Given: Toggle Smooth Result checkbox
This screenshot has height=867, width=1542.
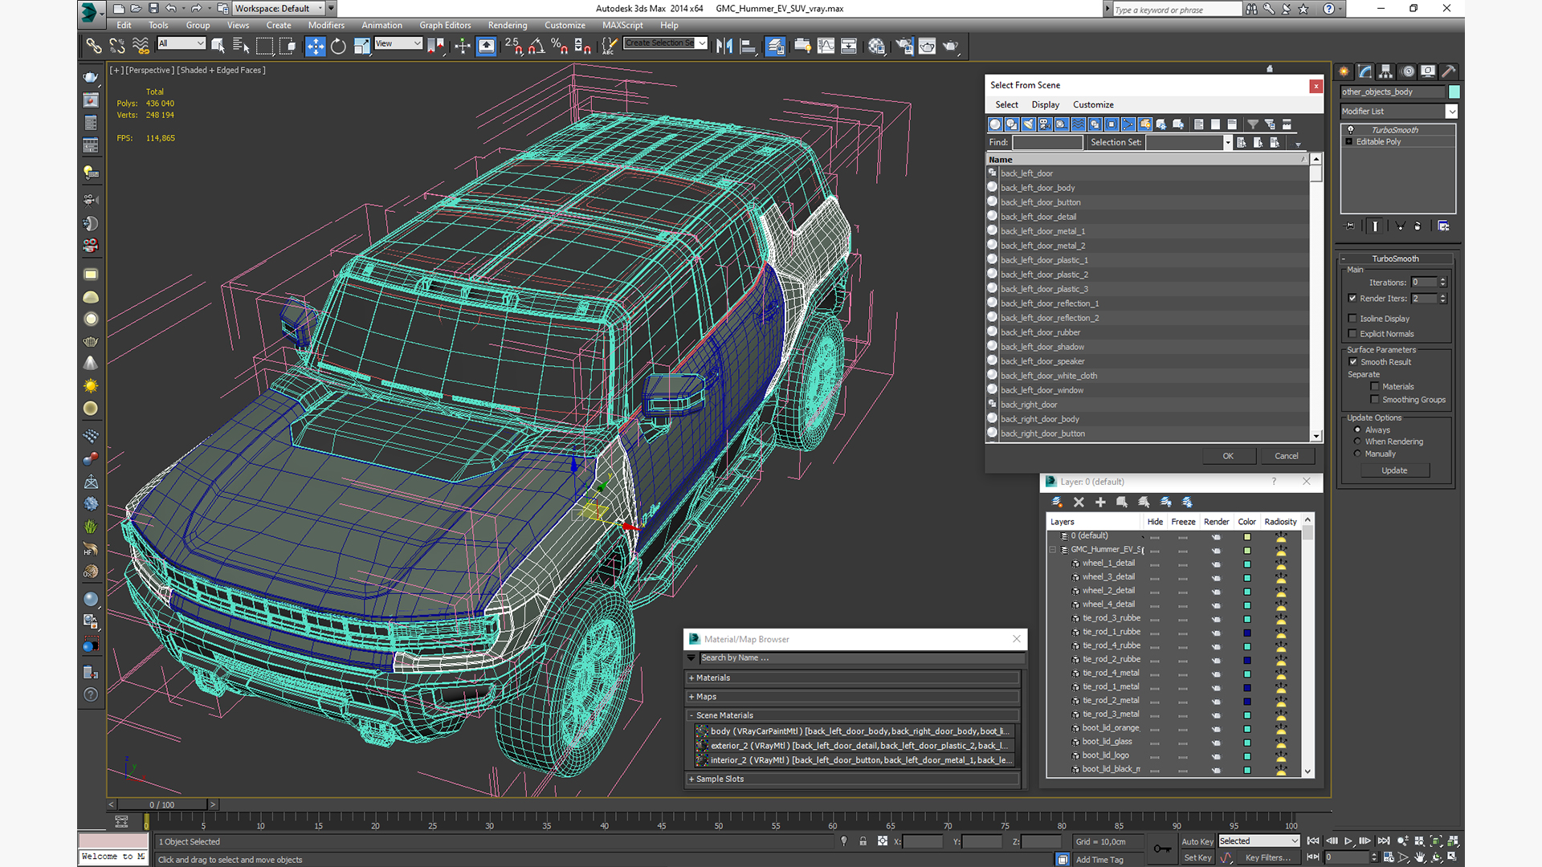Looking at the screenshot, I should click(x=1352, y=361).
